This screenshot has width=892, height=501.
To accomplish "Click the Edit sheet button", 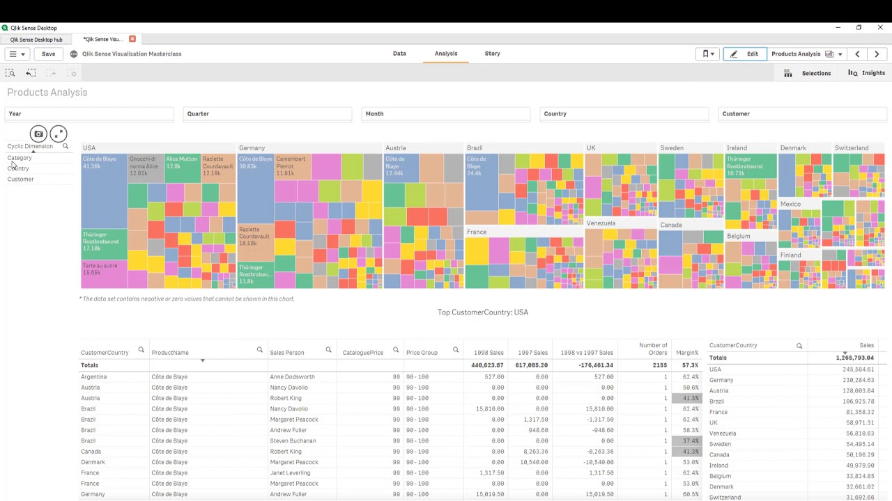I will (x=744, y=54).
